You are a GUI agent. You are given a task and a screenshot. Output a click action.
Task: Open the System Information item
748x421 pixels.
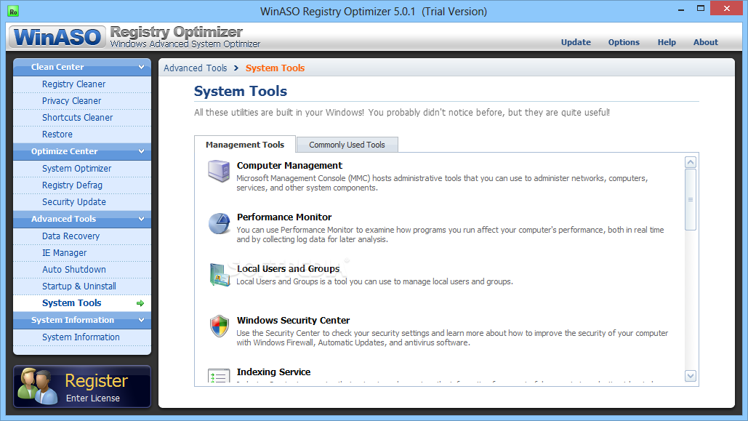82,337
